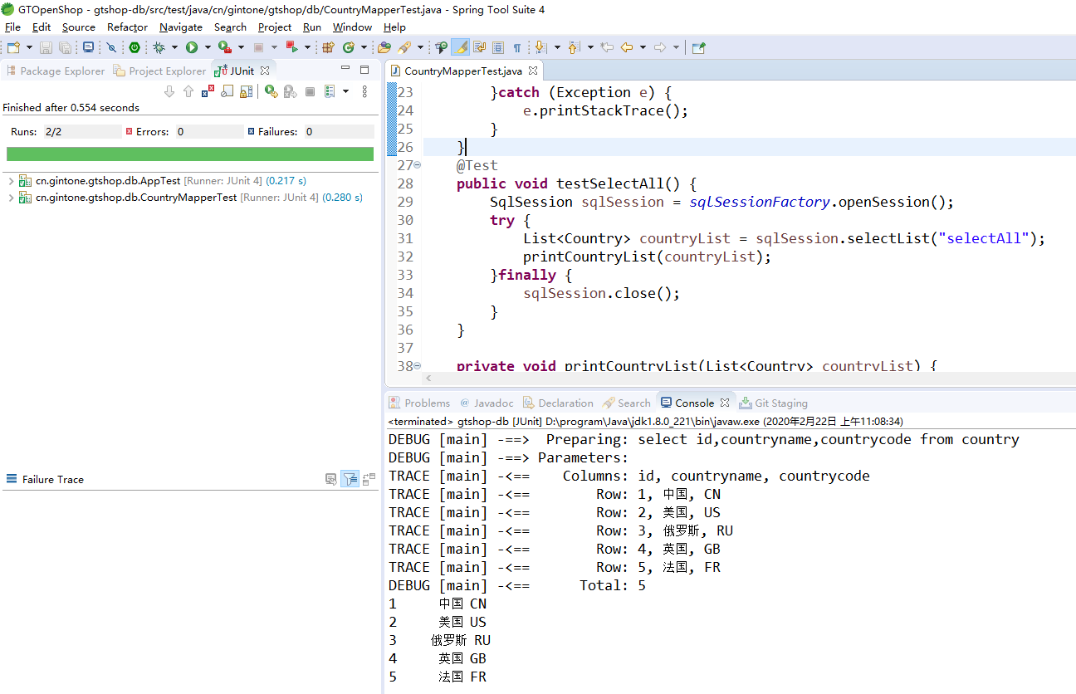
Task: Click the Debug bug icon in toolbar
Action: pos(159,48)
